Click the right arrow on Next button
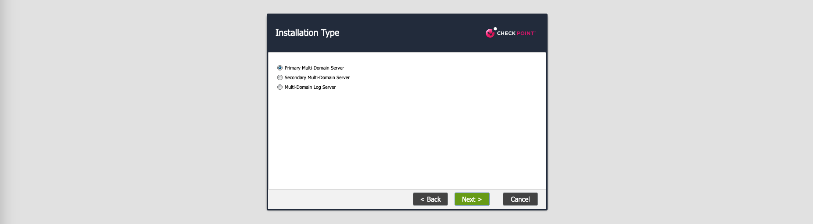 point(480,199)
